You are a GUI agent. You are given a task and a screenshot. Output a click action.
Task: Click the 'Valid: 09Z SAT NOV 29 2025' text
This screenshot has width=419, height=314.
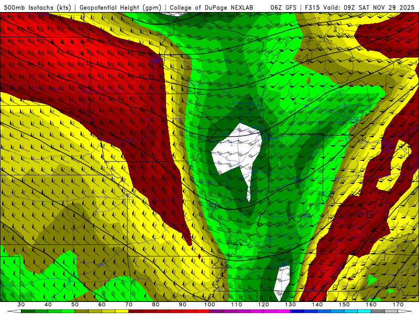click(x=369, y=8)
